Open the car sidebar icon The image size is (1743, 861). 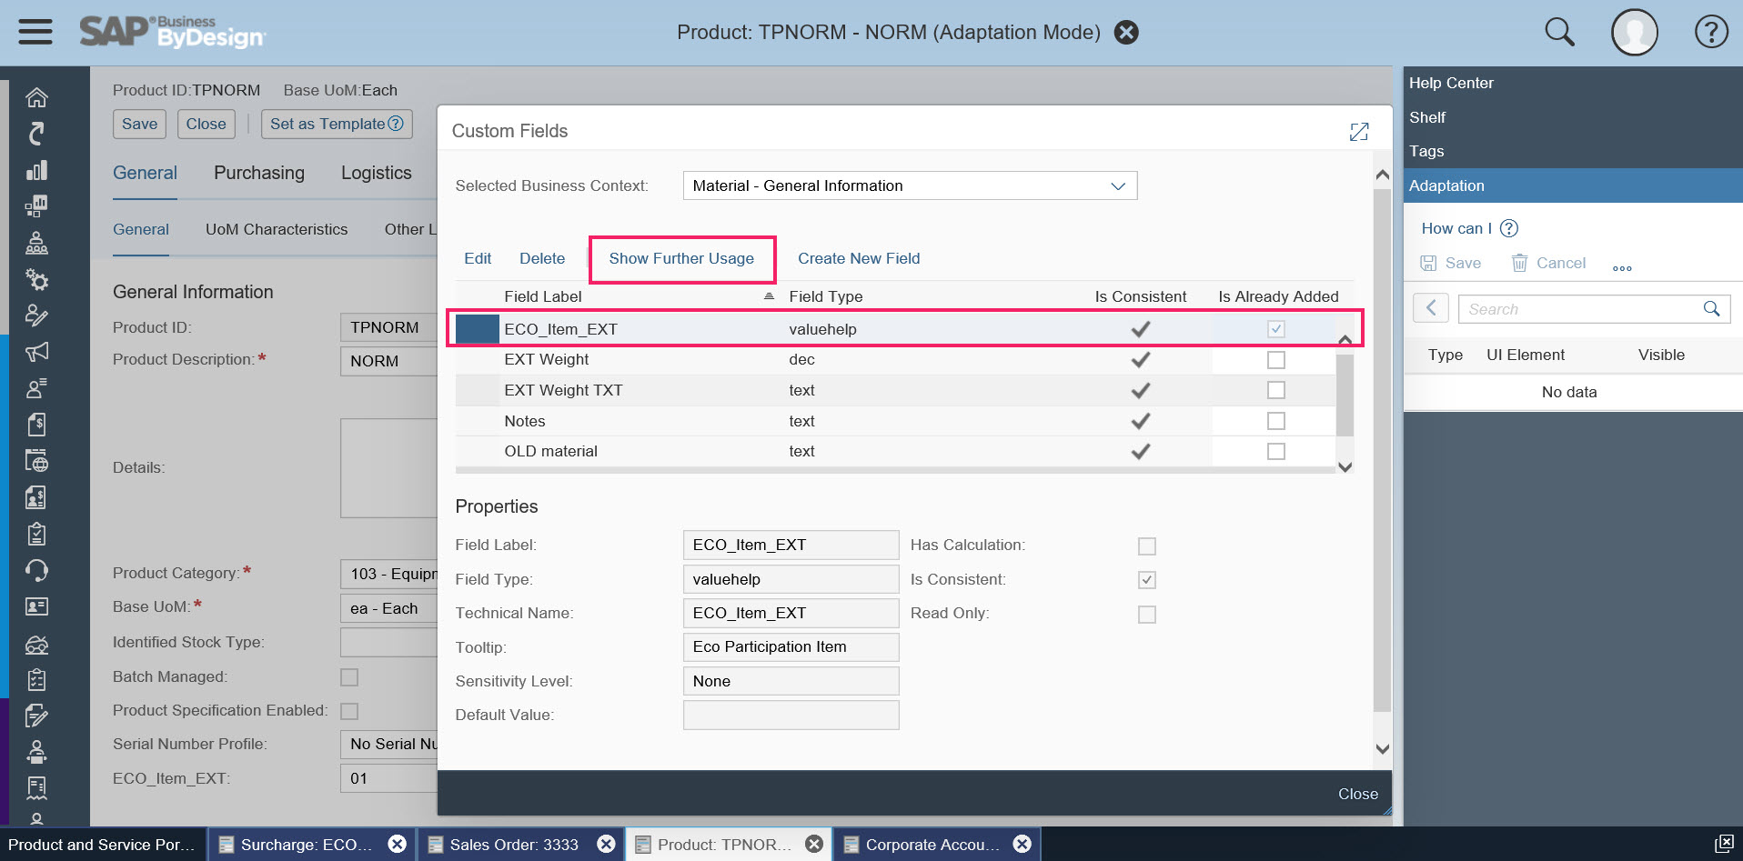point(36,645)
